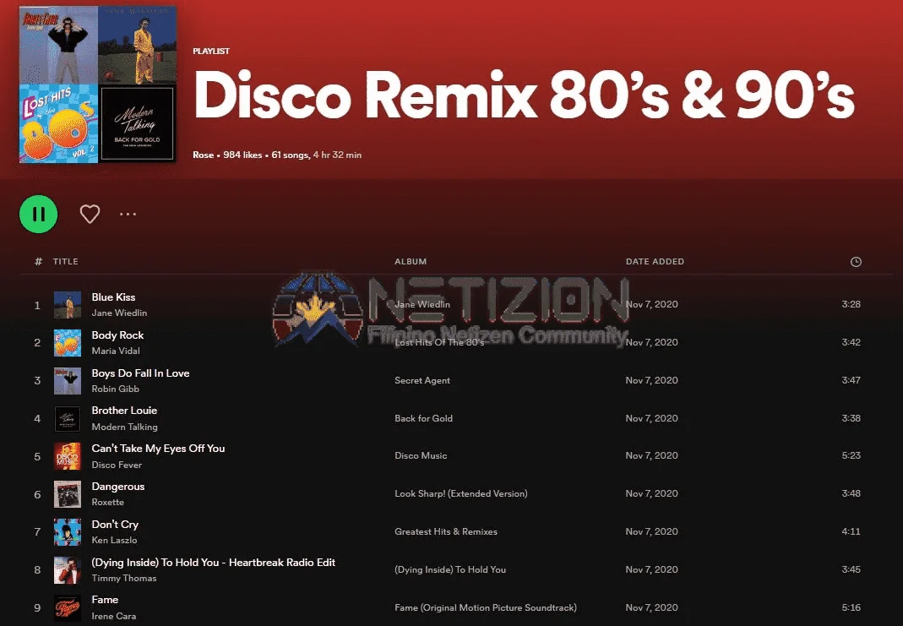Sort by the ALBUM column header
This screenshot has width=903, height=626.
click(411, 261)
